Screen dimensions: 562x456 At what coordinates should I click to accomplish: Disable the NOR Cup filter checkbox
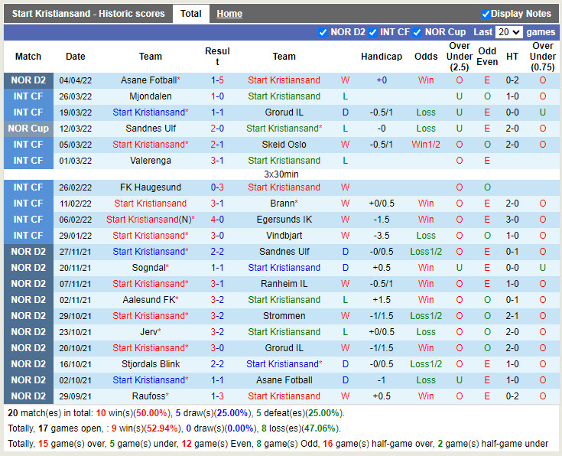click(417, 32)
